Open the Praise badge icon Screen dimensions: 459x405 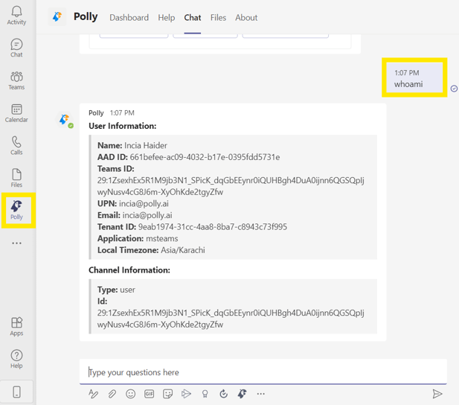click(x=205, y=394)
